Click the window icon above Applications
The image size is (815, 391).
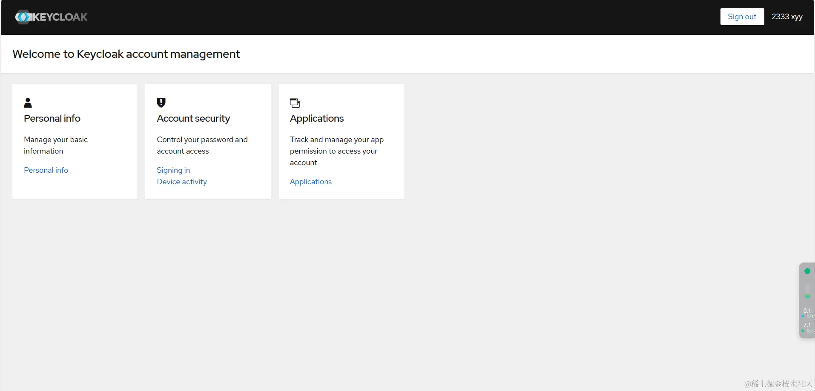[x=295, y=103]
